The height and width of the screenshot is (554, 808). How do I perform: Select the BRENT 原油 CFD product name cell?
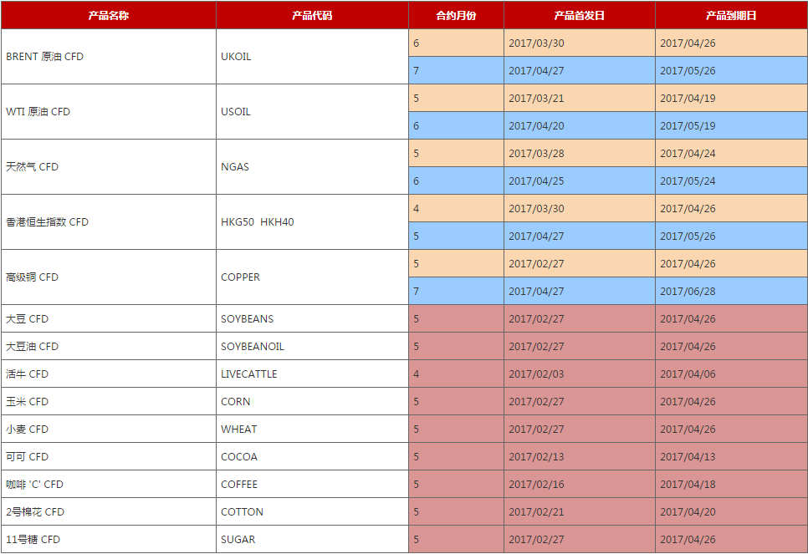tap(45, 57)
